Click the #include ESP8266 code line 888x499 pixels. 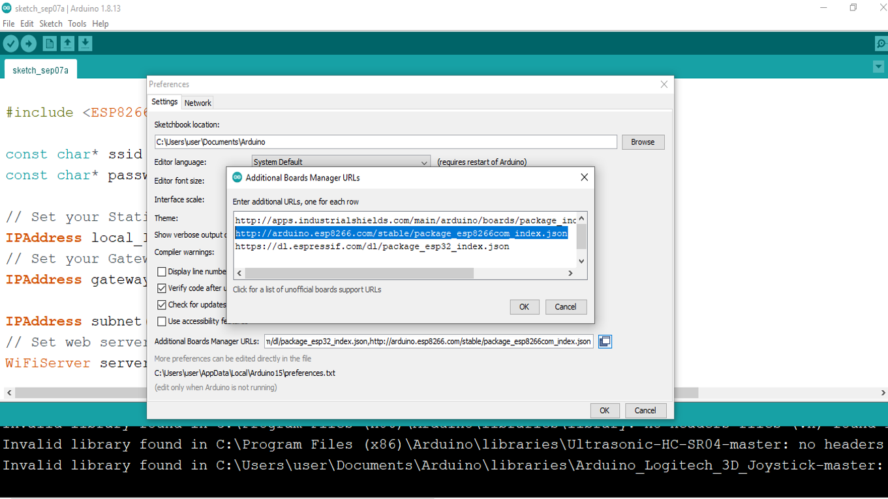(x=76, y=113)
